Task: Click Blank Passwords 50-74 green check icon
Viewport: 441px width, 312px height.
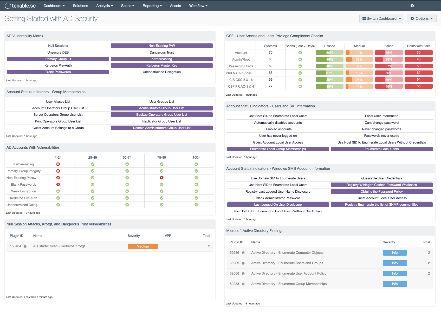Action: pos(127,185)
